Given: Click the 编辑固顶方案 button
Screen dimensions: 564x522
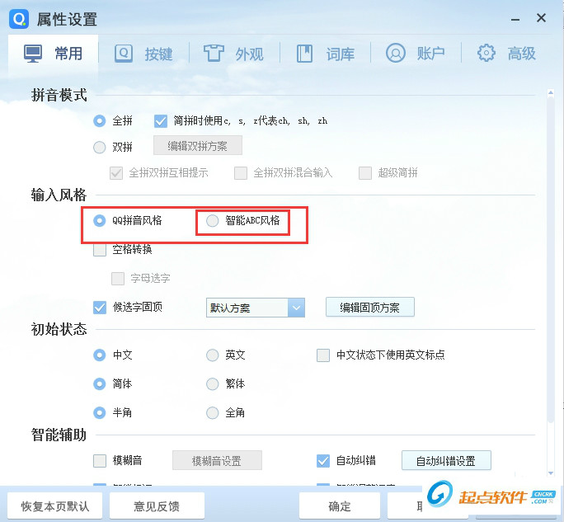Looking at the screenshot, I should (370, 308).
